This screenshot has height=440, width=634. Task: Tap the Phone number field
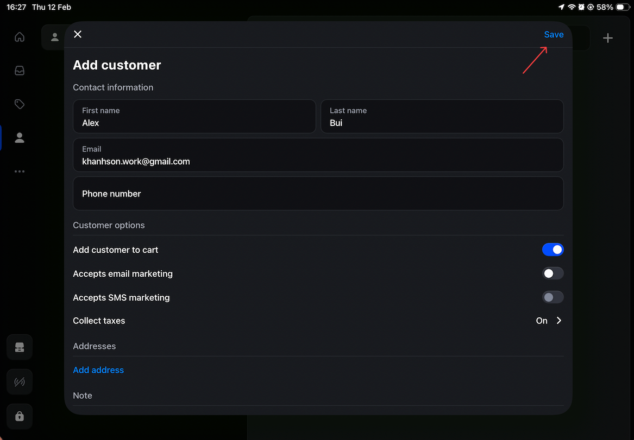coord(318,194)
